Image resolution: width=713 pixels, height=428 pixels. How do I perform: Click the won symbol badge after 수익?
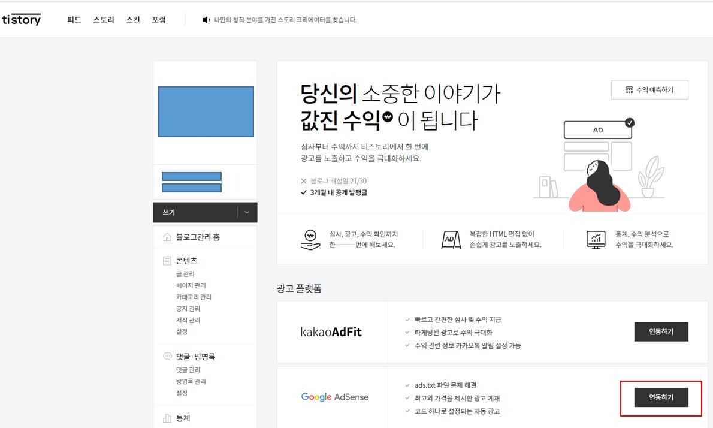coord(388,116)
